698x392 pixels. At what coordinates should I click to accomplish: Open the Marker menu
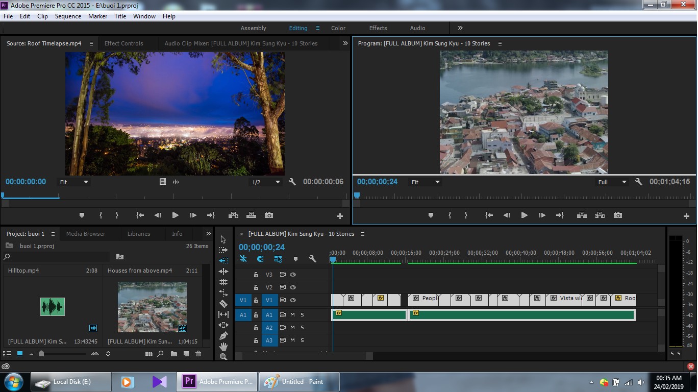[97, 16]
